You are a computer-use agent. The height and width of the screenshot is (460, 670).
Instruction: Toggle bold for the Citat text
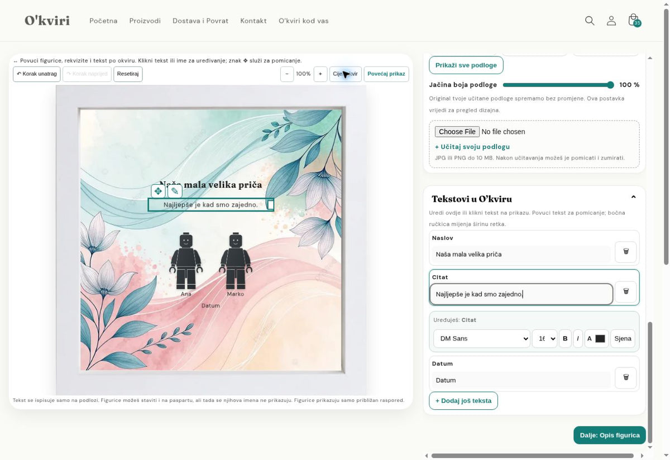[566, 338]
